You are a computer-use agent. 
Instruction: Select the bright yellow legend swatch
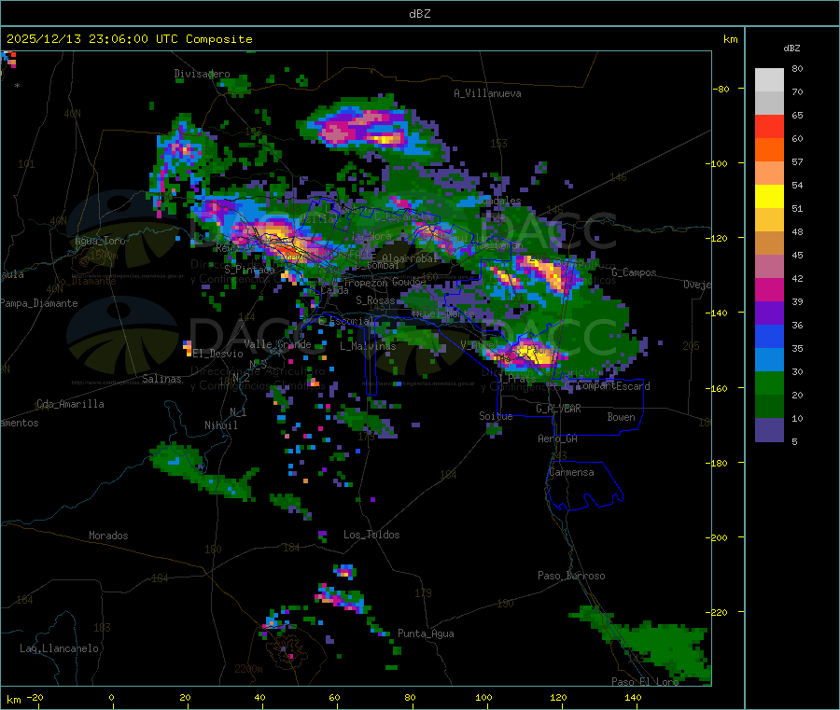point(769,196)
